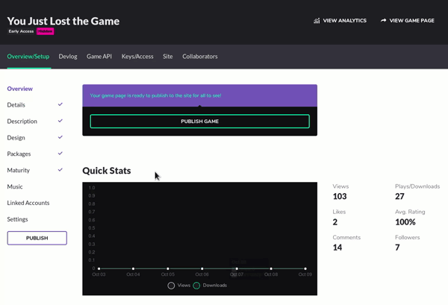This screenshot has height=305, width=448.
Task: Click the Oct 07 data point on chart
Action: 237,268
